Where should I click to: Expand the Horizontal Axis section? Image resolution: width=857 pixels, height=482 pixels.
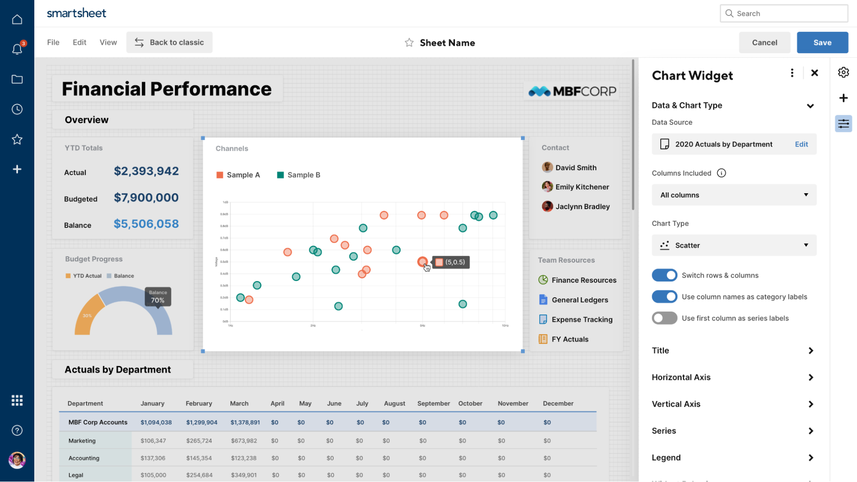click(733, 377)
